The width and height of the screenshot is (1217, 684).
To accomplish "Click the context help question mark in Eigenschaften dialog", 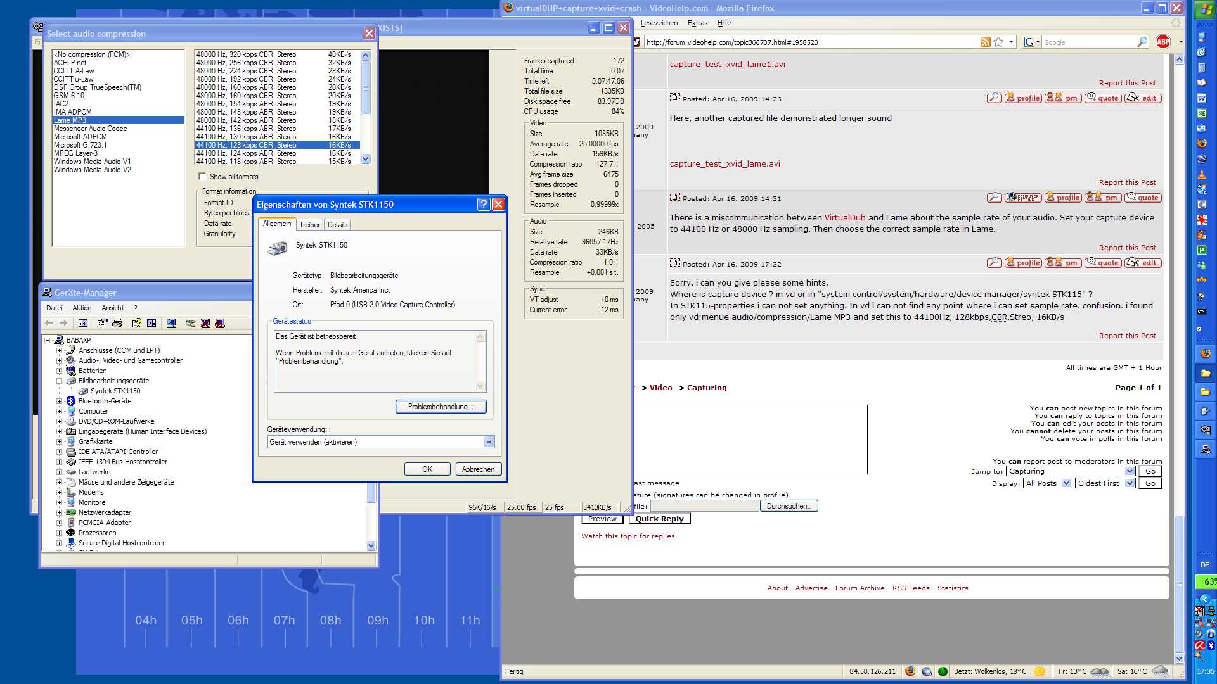I will click(x=484, y=204).
